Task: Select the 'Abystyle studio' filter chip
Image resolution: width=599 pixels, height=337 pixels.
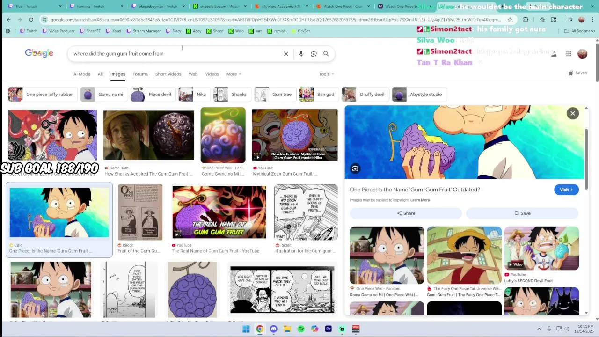Action: (419, 94)
